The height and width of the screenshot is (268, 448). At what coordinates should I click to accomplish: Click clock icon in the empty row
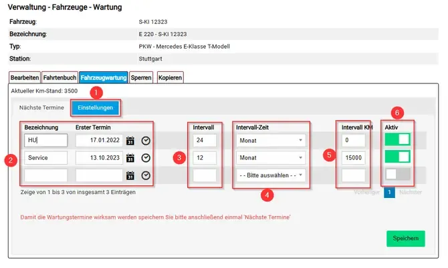pyautogui.click(x=146, y=175)
